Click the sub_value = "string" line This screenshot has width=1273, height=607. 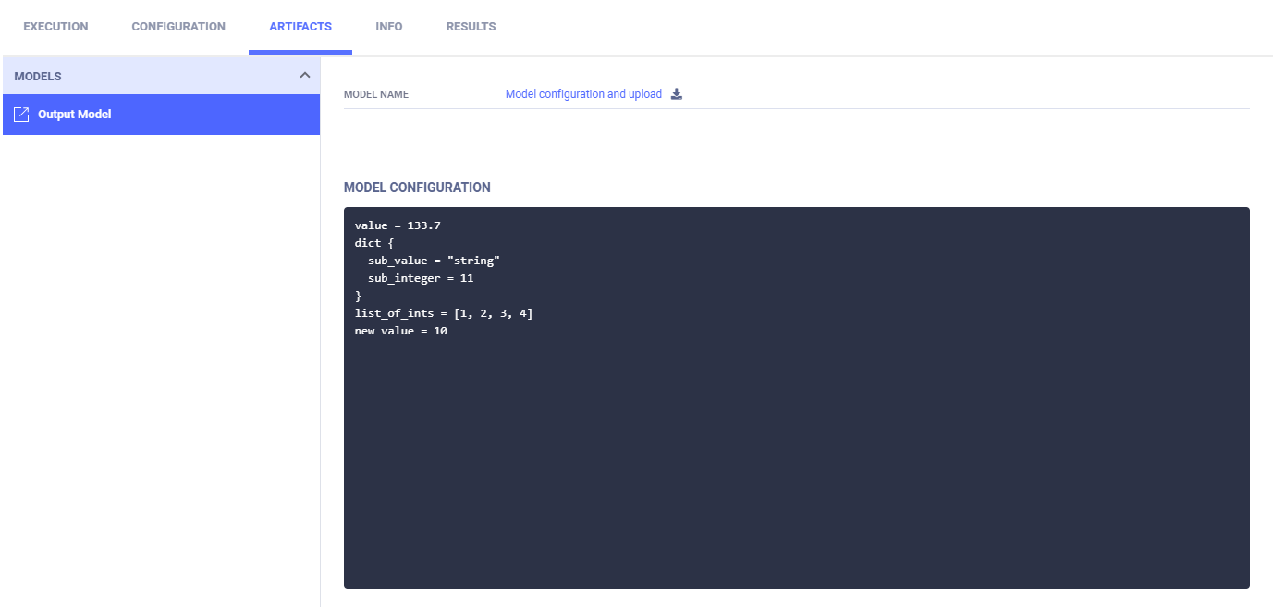[434, 261]
